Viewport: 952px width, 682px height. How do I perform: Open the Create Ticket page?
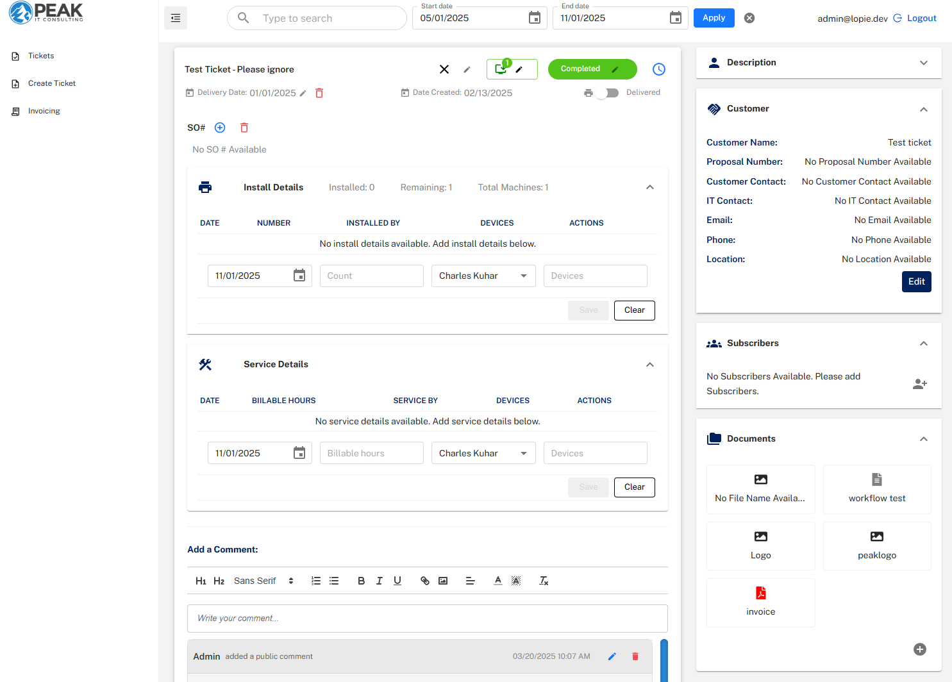51,83
